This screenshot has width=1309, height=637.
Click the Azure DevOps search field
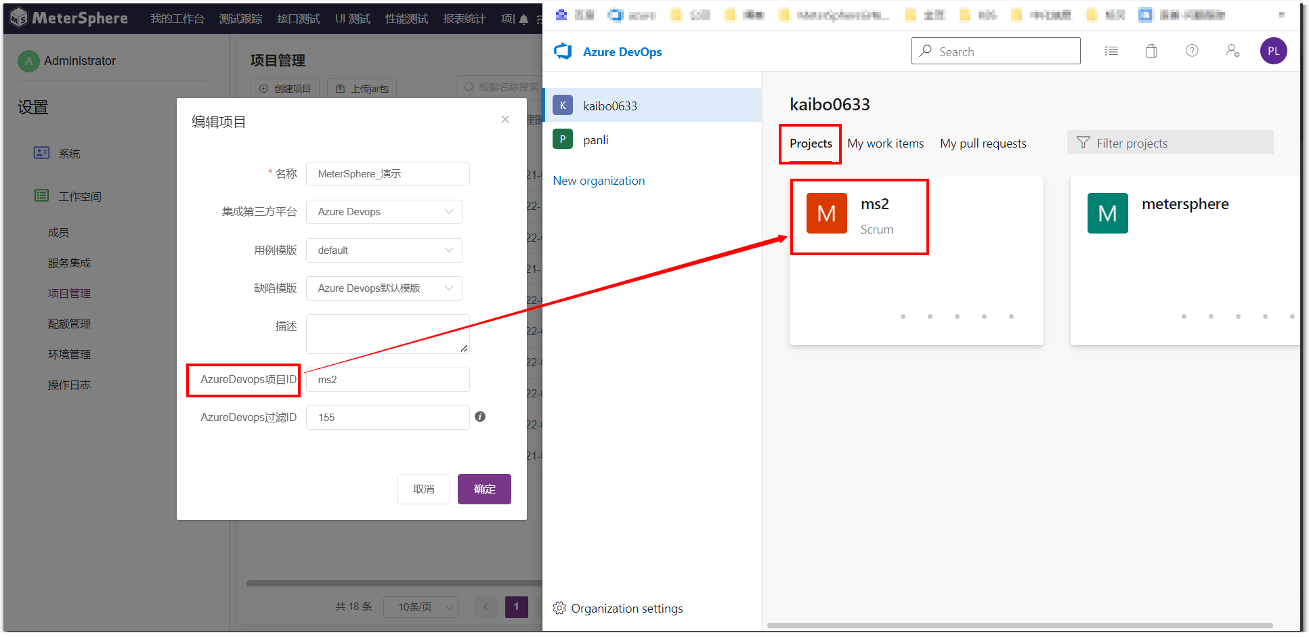click(x=995, y=51)
